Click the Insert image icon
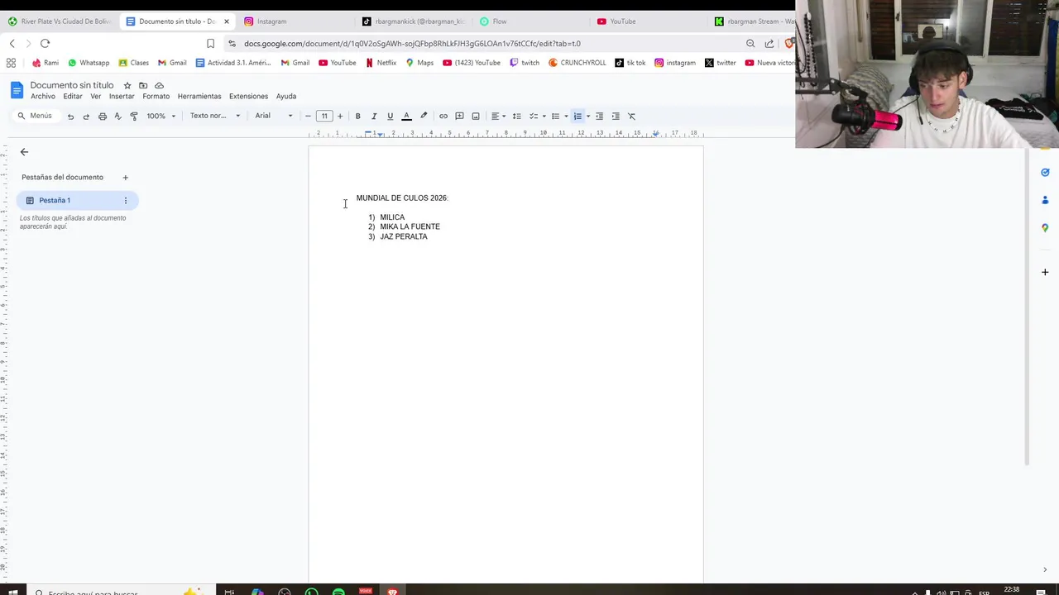The image size is (1059, 595). click(476, 117)
